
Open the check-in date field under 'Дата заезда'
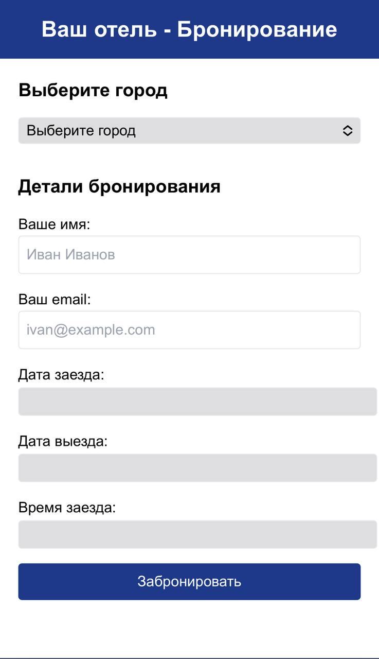[x=197, y=402]
